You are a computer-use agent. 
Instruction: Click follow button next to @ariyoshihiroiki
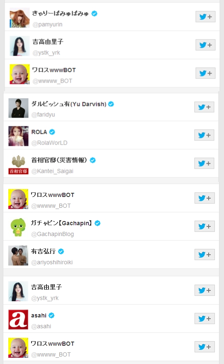[205, 255]
